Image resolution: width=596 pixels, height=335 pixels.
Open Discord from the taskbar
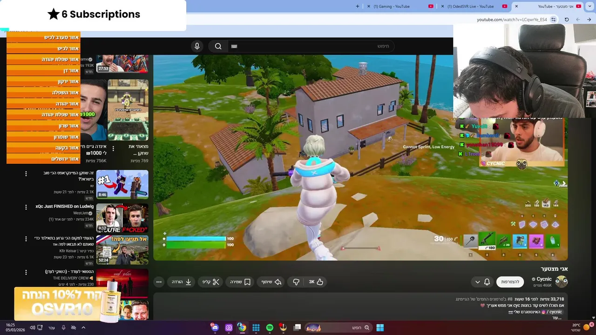(215, 328)
